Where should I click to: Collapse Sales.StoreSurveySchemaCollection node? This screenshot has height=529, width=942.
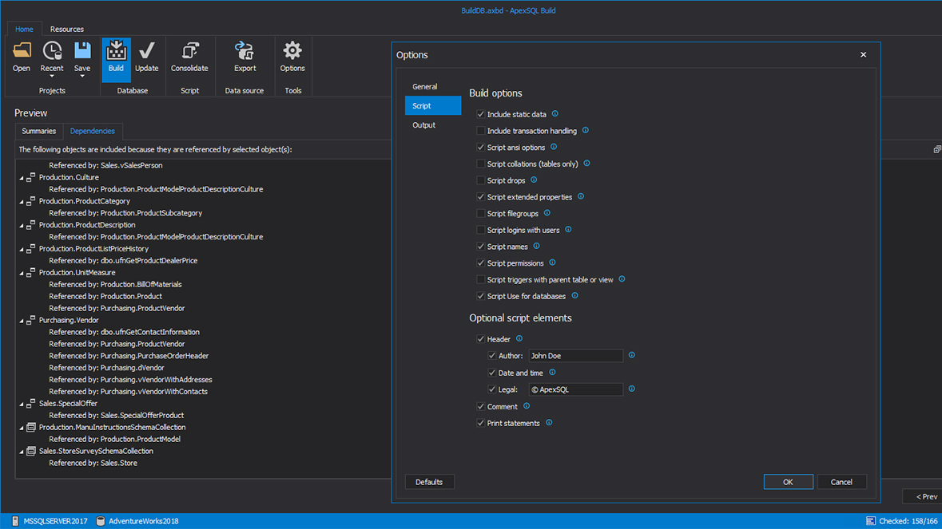(x=22, y=452)
